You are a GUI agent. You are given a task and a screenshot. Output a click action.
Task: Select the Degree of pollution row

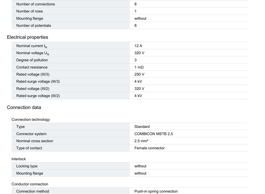130,60
